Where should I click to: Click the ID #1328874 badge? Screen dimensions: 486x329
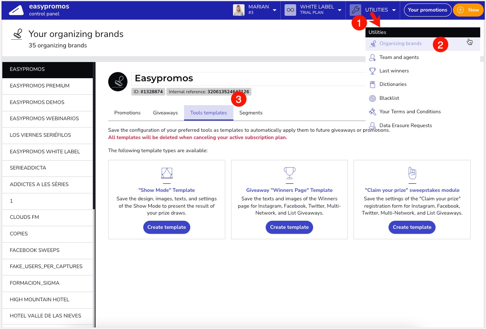click(148, 92)
